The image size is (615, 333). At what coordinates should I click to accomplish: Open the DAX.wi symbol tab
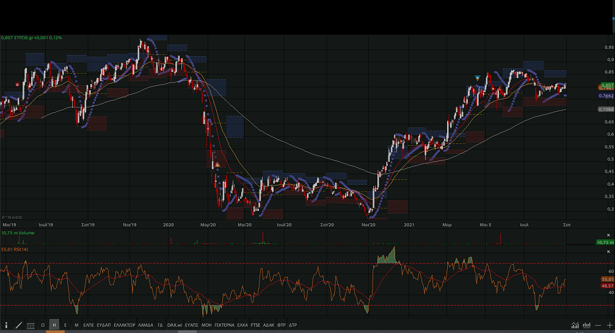pyautogui.click(x=175, y=326)
